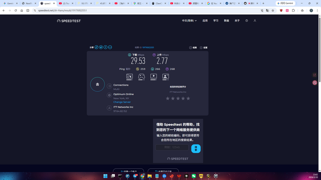Go to browser home page icon

(22, 10)
